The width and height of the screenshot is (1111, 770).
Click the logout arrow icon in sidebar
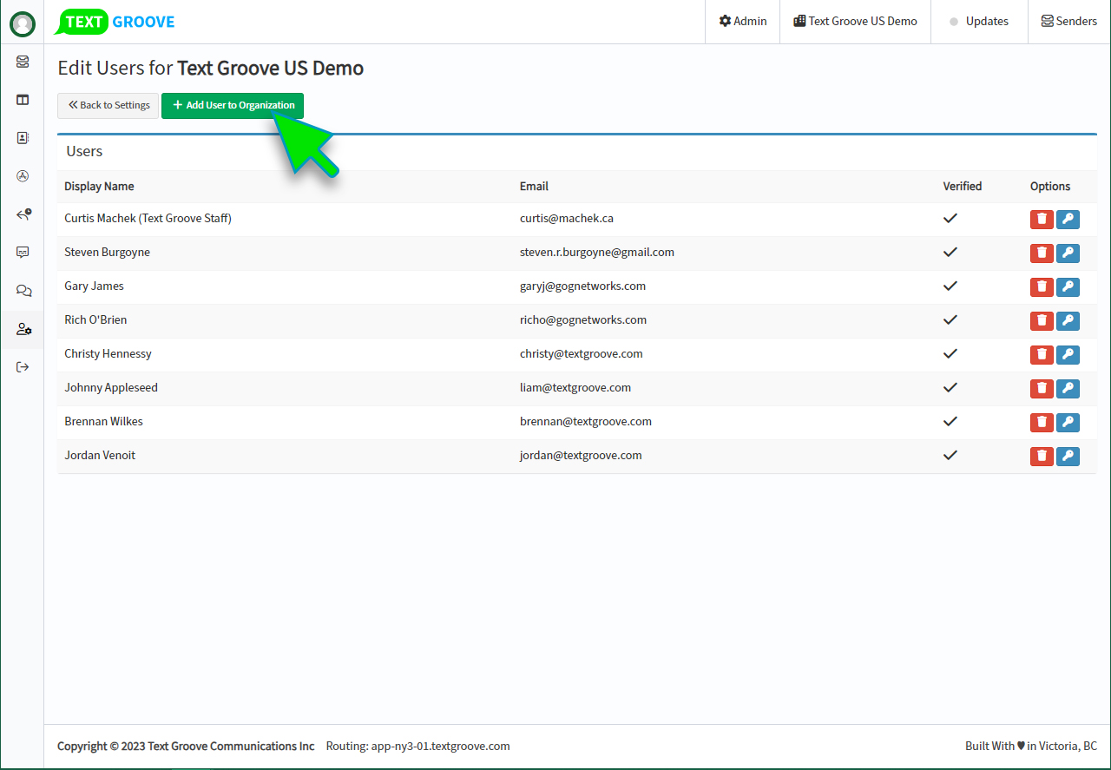(23, 367)
